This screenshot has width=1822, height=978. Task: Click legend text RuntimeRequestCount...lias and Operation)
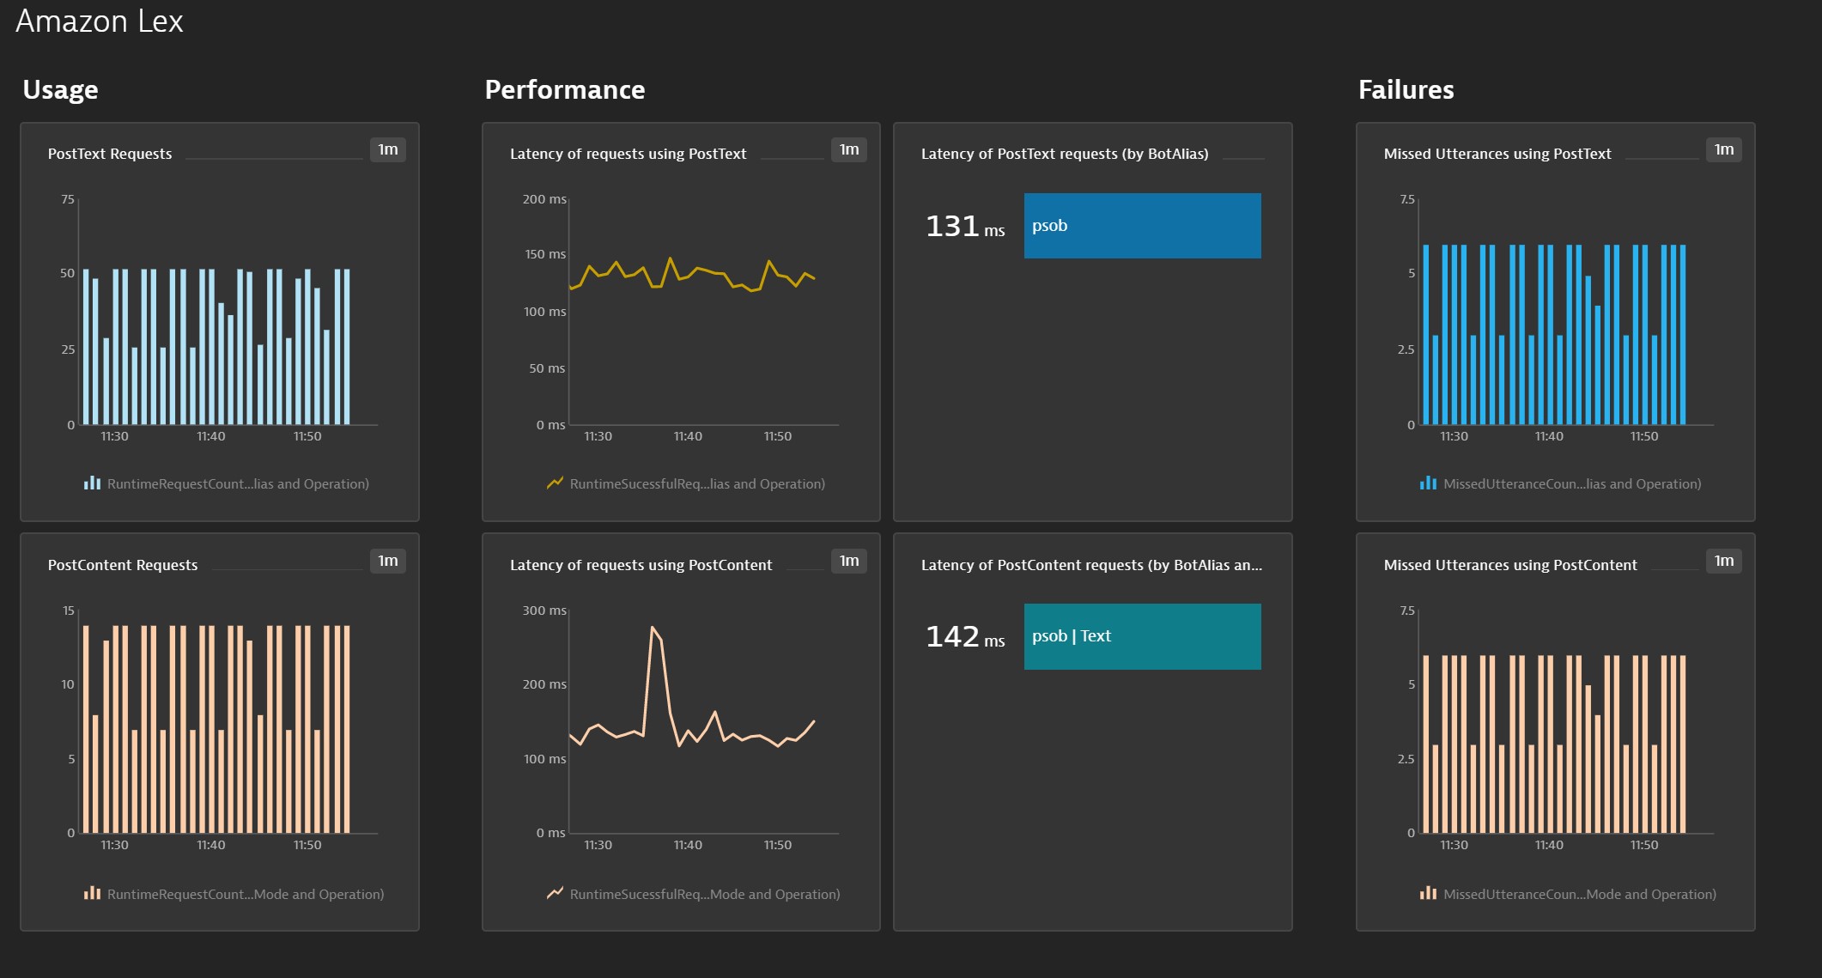point(238,483)
